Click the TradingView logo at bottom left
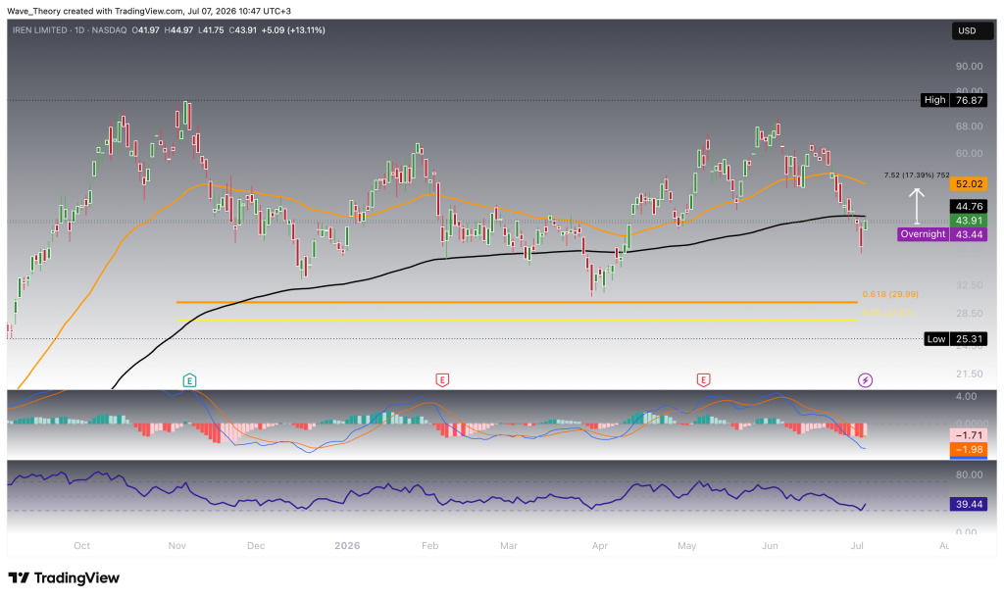Viewport: 1004px width, 599px height. [64, 577]
